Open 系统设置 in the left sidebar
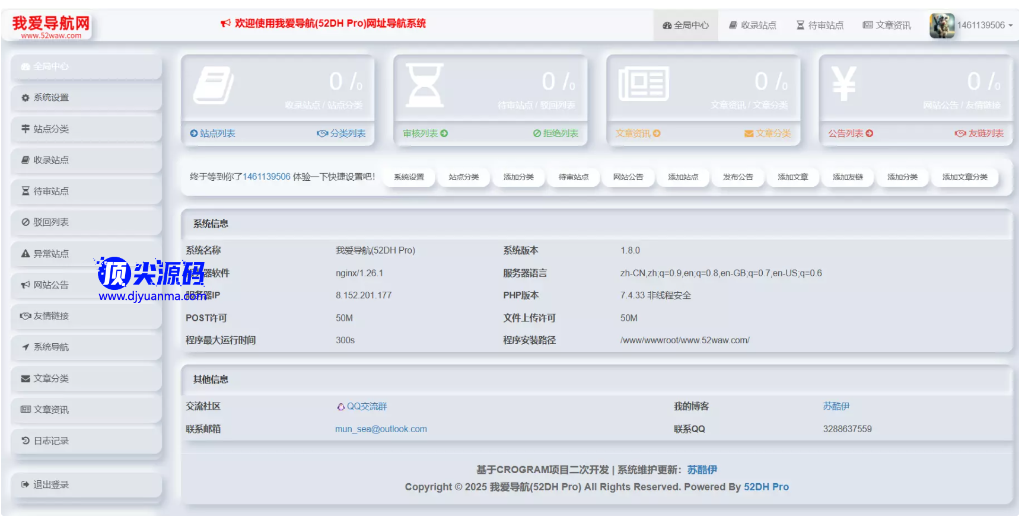This screenshot has height=517, width=1022. (51, 98)
